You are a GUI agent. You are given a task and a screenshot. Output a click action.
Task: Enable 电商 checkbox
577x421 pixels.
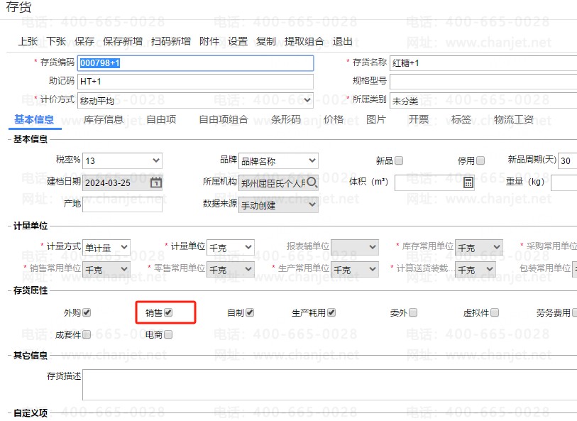[168, 334]
